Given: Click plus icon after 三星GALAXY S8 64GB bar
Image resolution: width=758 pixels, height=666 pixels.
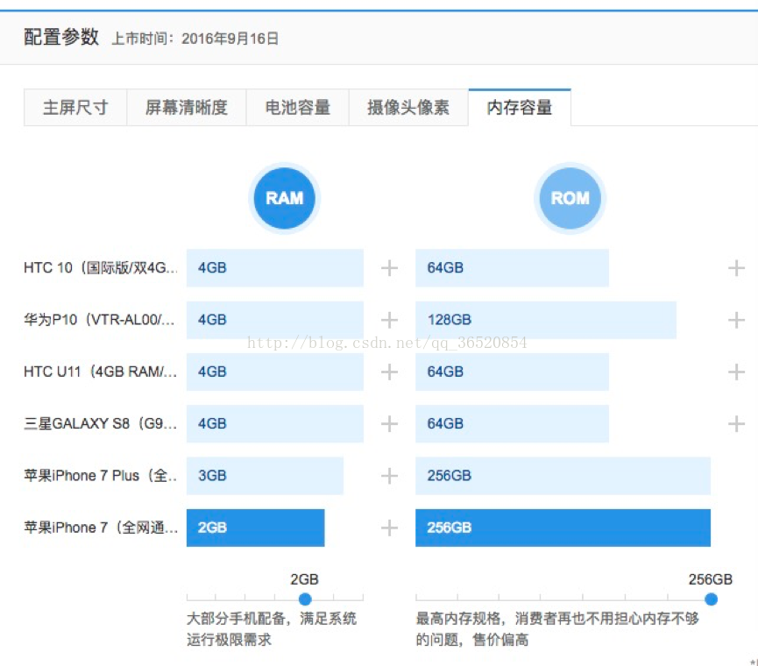Looking at the screenshot, I should coord(736,424).
